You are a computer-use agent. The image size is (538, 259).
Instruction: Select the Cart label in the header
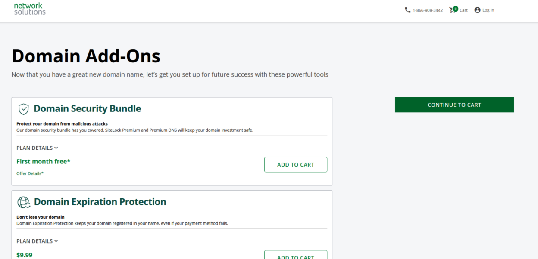tap(463, 10)
